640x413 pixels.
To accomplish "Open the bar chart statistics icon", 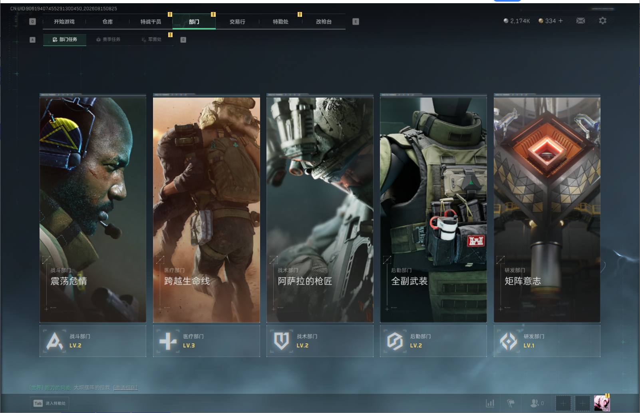I will click(x=490, y=403).
